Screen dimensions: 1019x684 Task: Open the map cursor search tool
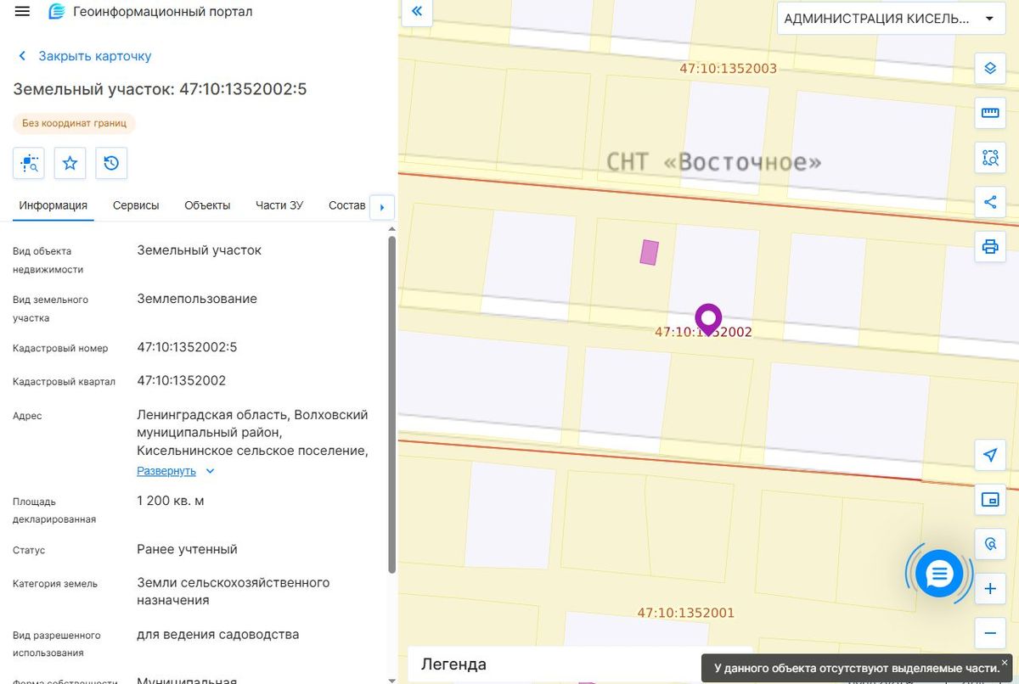(990, 544)
